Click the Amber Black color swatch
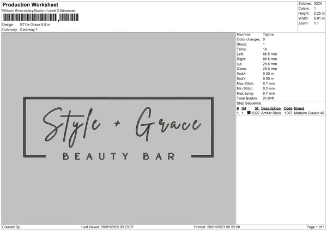327x231 pixels. (249, 113)
